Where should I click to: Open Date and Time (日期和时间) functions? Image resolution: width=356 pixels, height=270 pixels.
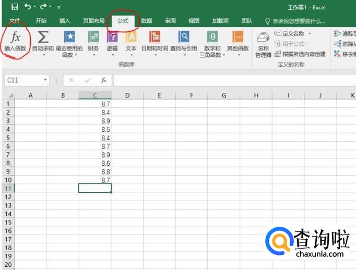point(155,38)
